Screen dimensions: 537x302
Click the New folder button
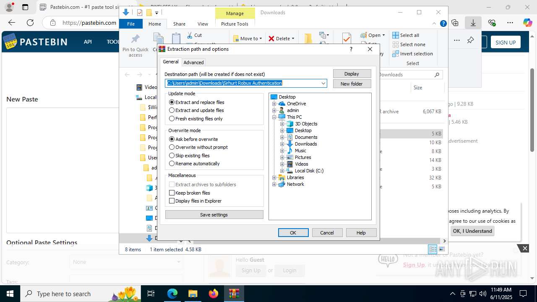pos(352,84)
